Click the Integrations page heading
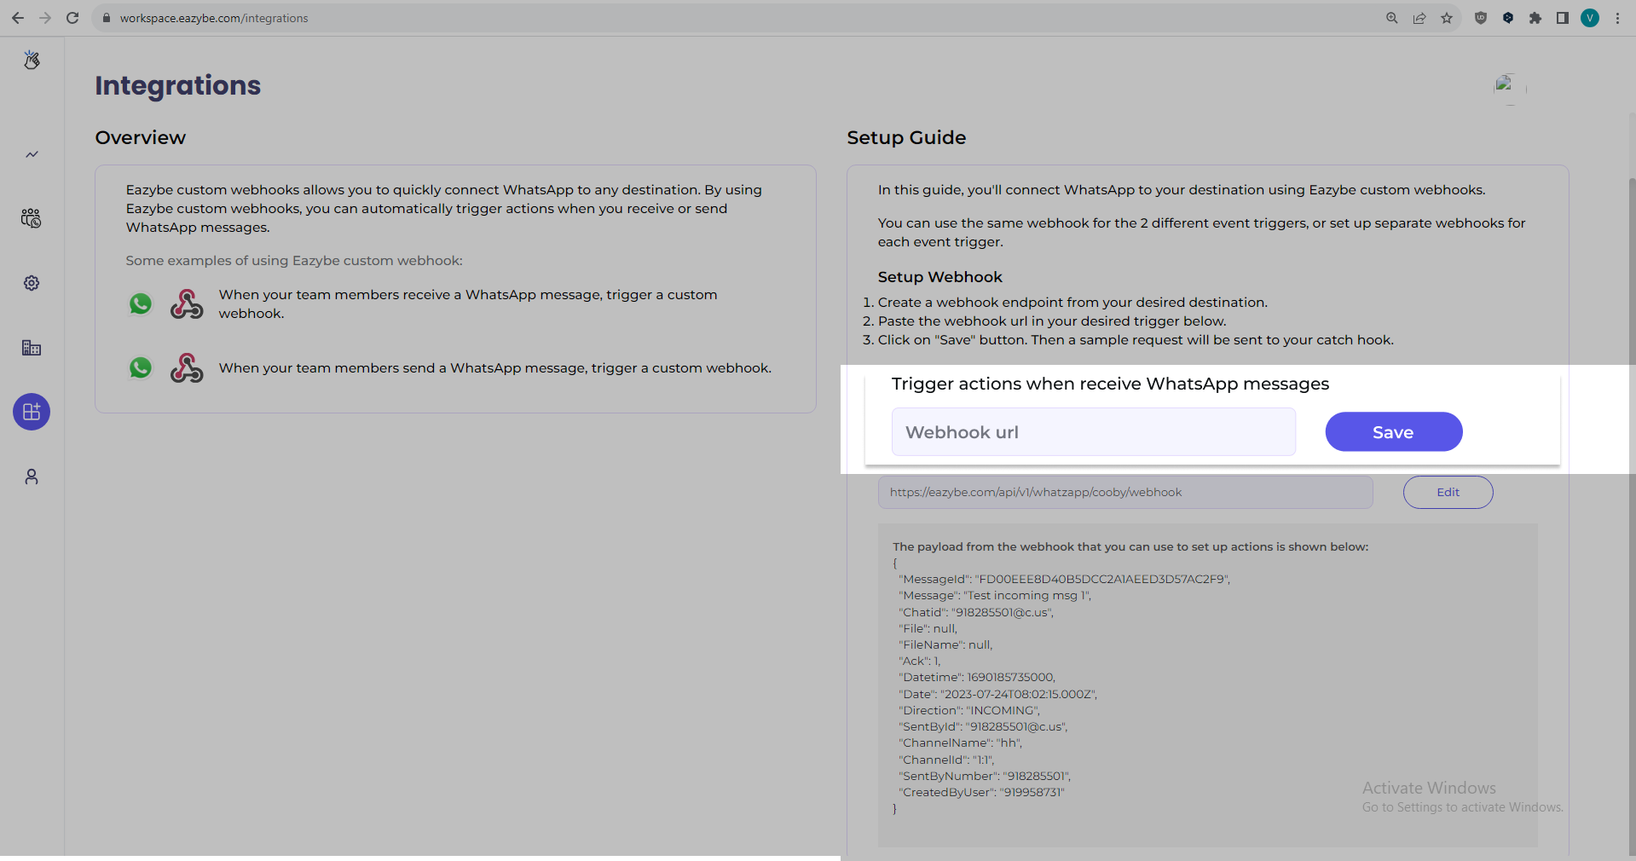This screenshot has width=1636, height=861. pos(178,85)
